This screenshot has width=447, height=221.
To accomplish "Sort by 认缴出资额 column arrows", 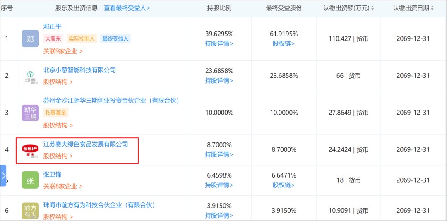I will pos(372,8).
